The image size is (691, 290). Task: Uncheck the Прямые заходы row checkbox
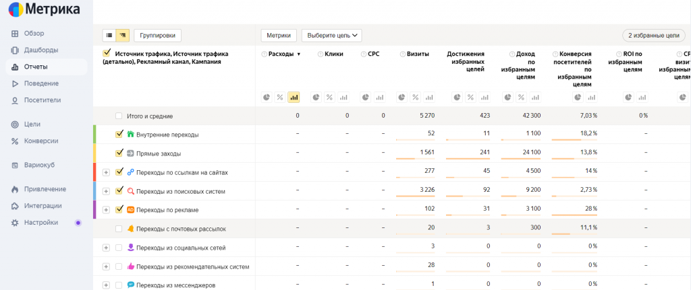[119, 153]
